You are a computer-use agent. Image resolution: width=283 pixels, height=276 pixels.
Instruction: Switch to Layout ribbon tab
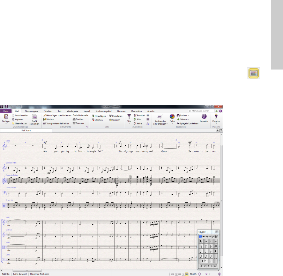point(87,111)
